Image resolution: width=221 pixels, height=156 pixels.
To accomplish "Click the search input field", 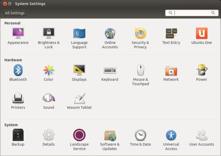I will point(192,13).
